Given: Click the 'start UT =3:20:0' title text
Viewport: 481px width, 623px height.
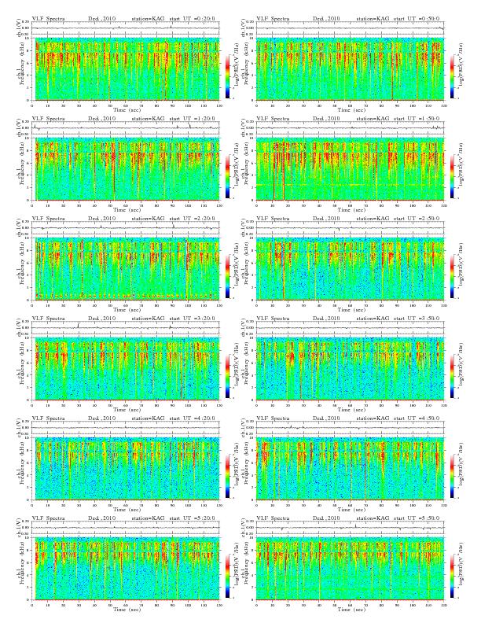Looking at the screenshot, I should 192,319.
